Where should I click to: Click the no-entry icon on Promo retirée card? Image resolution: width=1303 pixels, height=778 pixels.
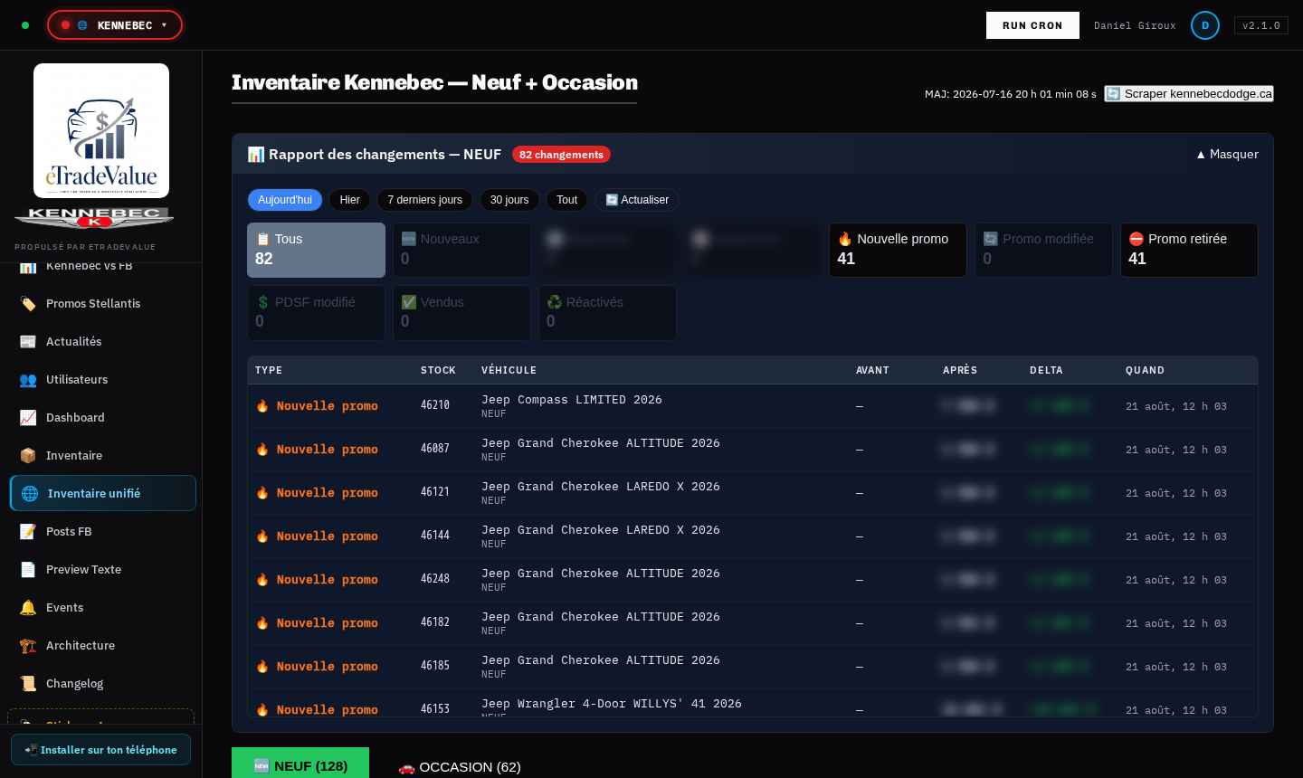coord(1137,239)
